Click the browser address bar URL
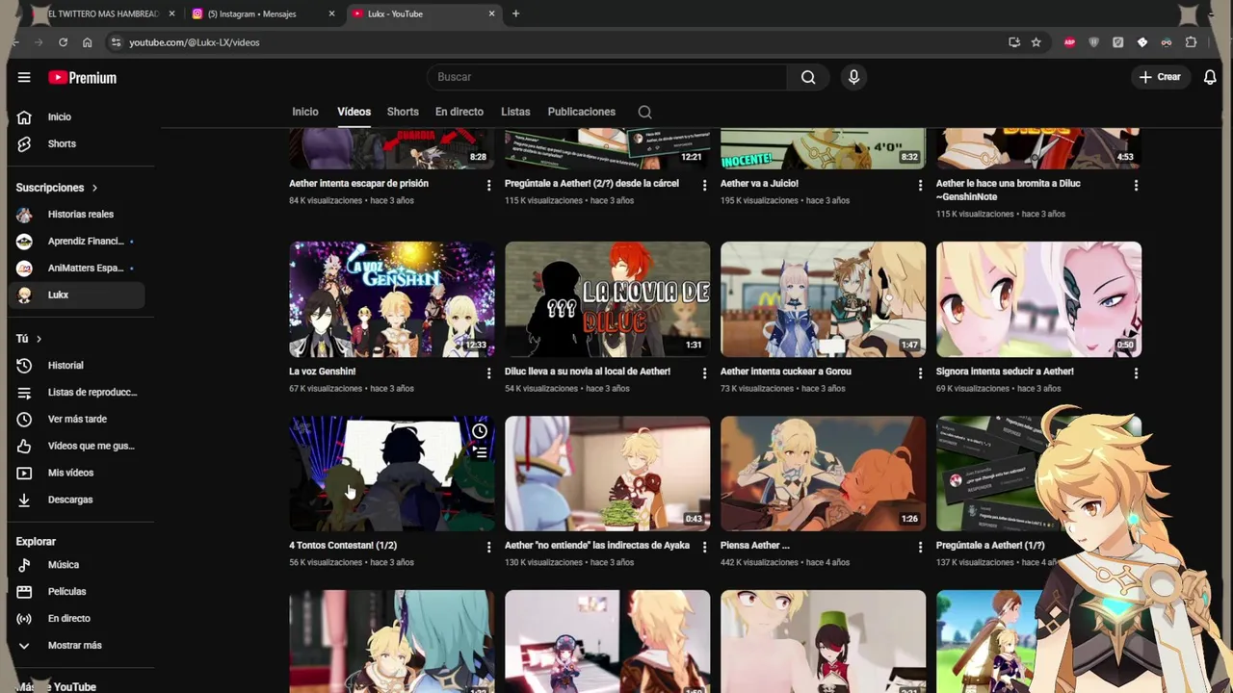1233x693 pixels. click(195, 42)
